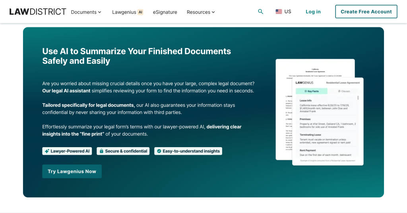The height and width of the screenshot is (213, 407).
Task: Click the search magnifier icon
Action: tap(260, 12)
